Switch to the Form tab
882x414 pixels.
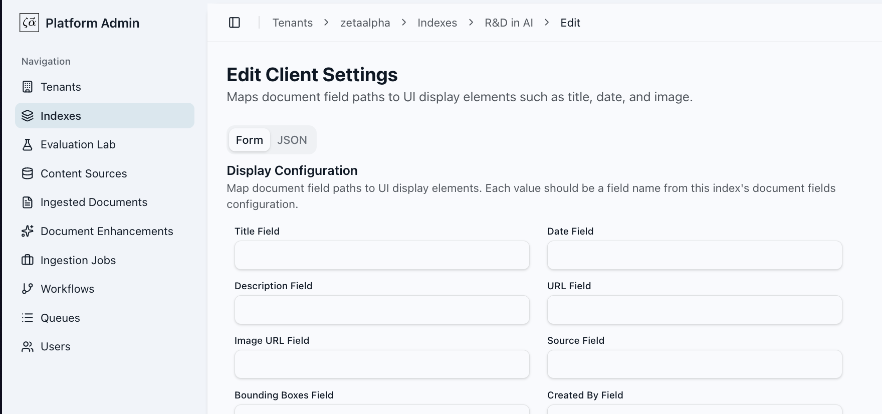250,140
